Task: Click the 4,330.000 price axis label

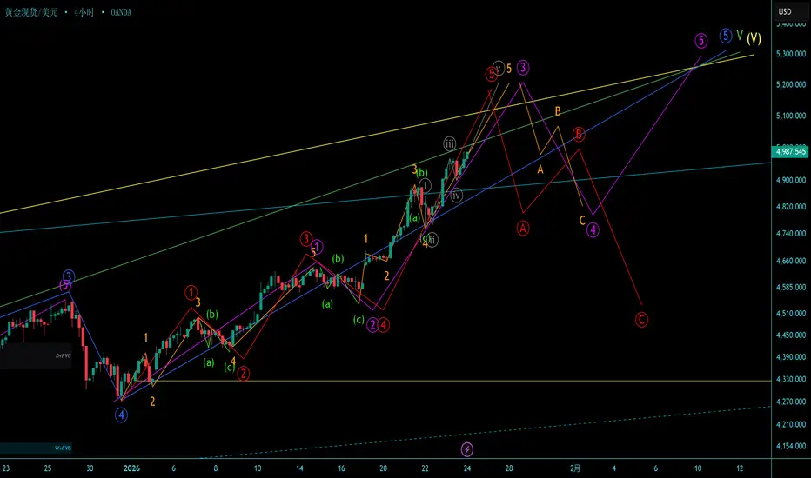Action: [791, 379]
